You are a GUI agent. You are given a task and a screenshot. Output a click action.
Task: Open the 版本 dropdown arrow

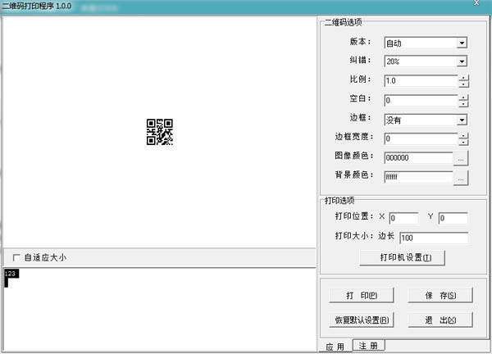pos(462,43)
